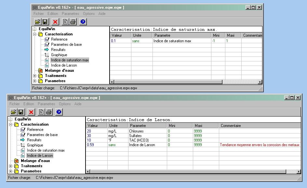Open Fichier menu in bottom window
The height and width of the screenshot is (188, 307).
pos(15,104)
